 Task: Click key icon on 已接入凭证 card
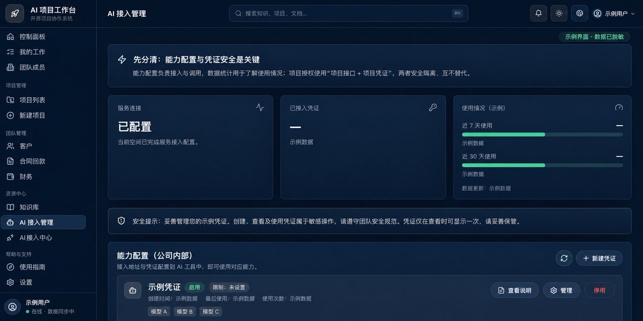tap(433, 107)
